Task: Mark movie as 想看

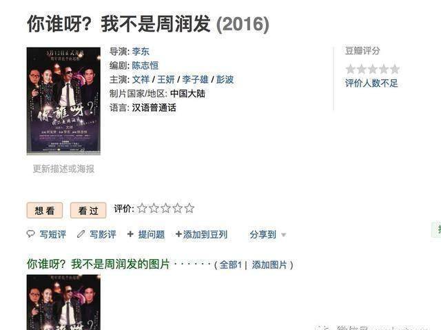Action: (45, 210)
